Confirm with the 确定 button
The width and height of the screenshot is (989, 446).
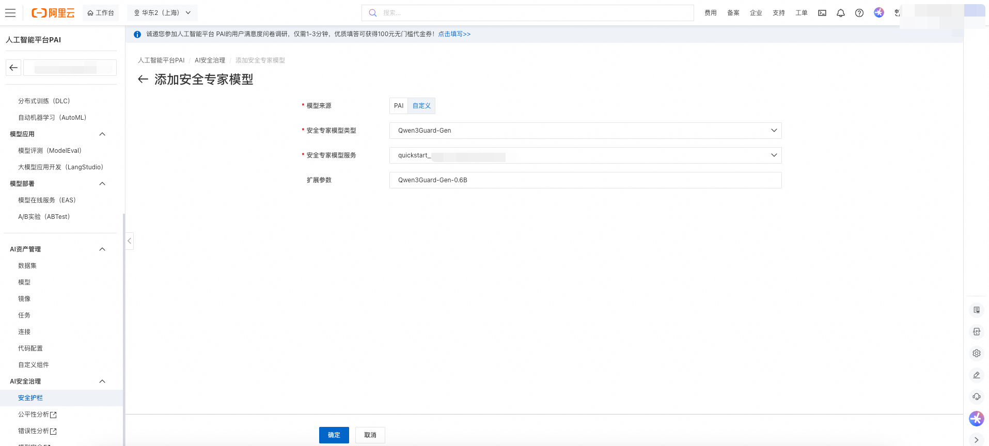coord(334,435)
